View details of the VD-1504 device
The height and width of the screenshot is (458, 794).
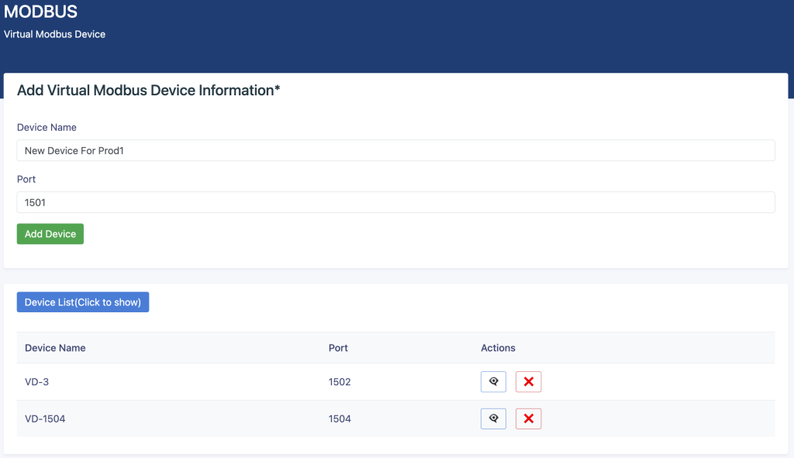(493, 418)
